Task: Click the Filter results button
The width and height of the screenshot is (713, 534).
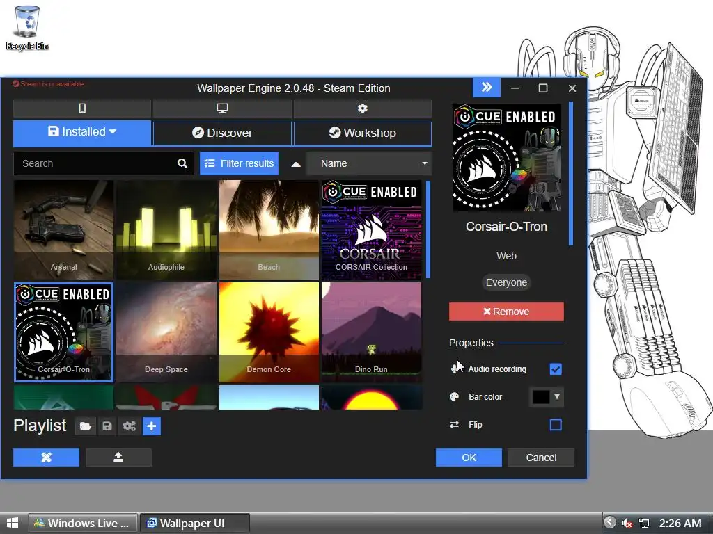Action: click(240, 163)
